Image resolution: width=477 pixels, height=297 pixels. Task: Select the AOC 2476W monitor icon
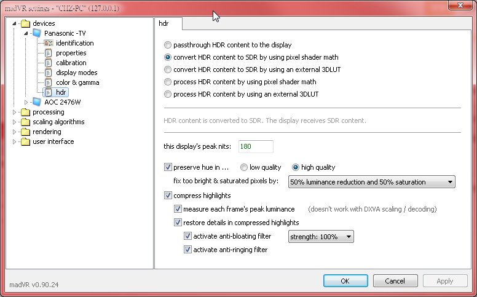[x=36, y=102]
